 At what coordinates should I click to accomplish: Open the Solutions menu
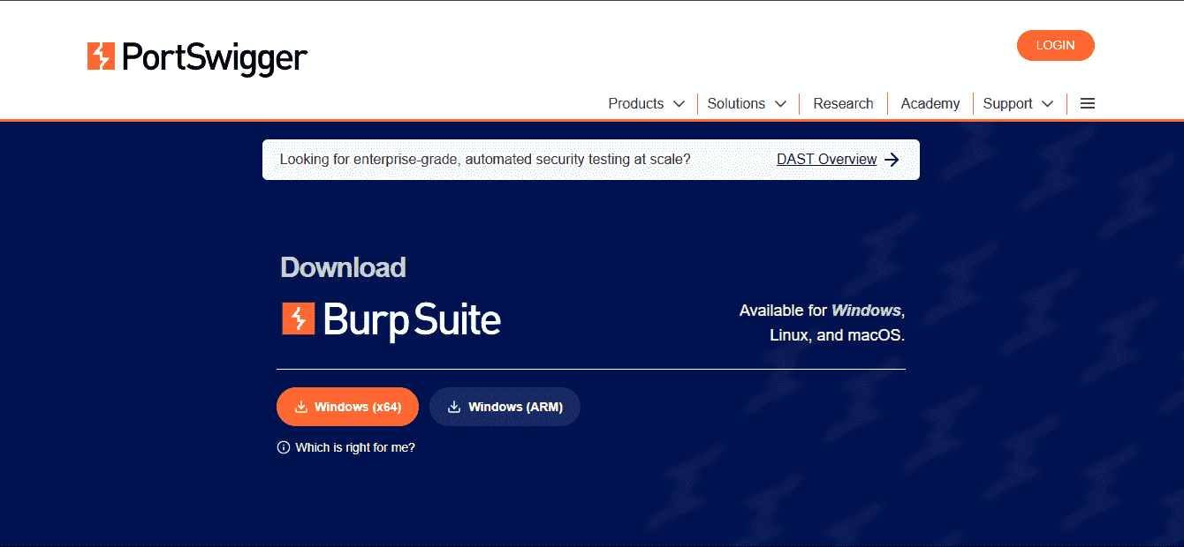[747, 103]
